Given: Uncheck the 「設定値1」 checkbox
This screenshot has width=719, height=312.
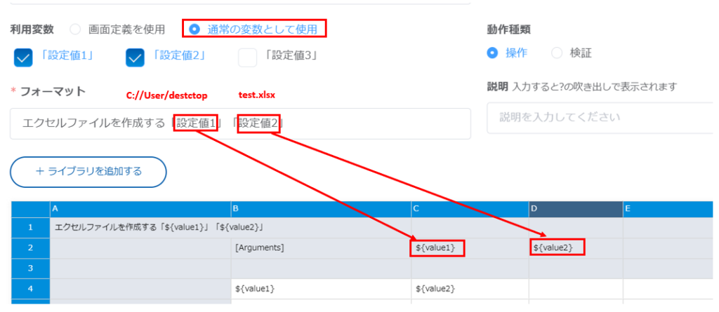Looking at the screenshot, I should [23, 57].
